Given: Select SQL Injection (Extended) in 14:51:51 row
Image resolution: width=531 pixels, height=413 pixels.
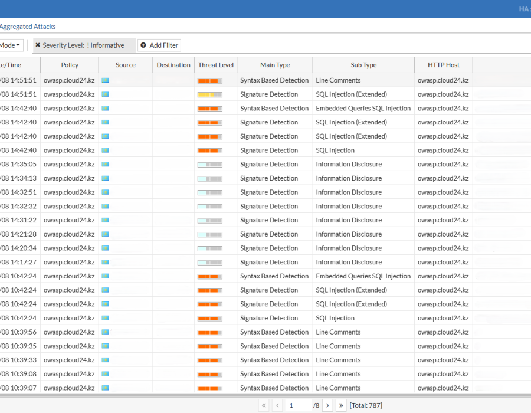Looking at the screenshot, I should tap(352, 94).
